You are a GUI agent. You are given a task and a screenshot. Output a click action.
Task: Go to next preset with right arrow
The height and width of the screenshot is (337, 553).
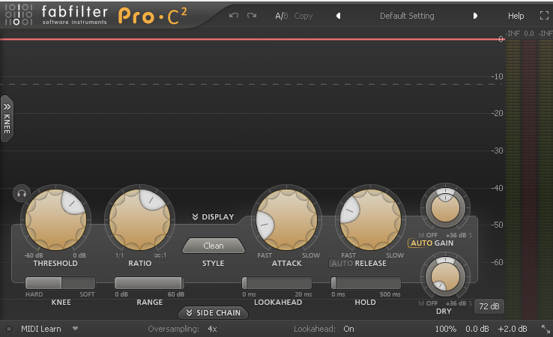(x=475, y=16)
